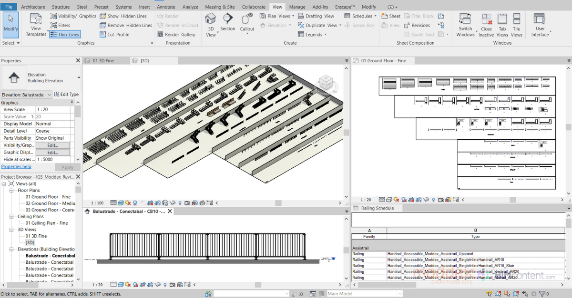Create a Drafting View

tap(316, 16)
